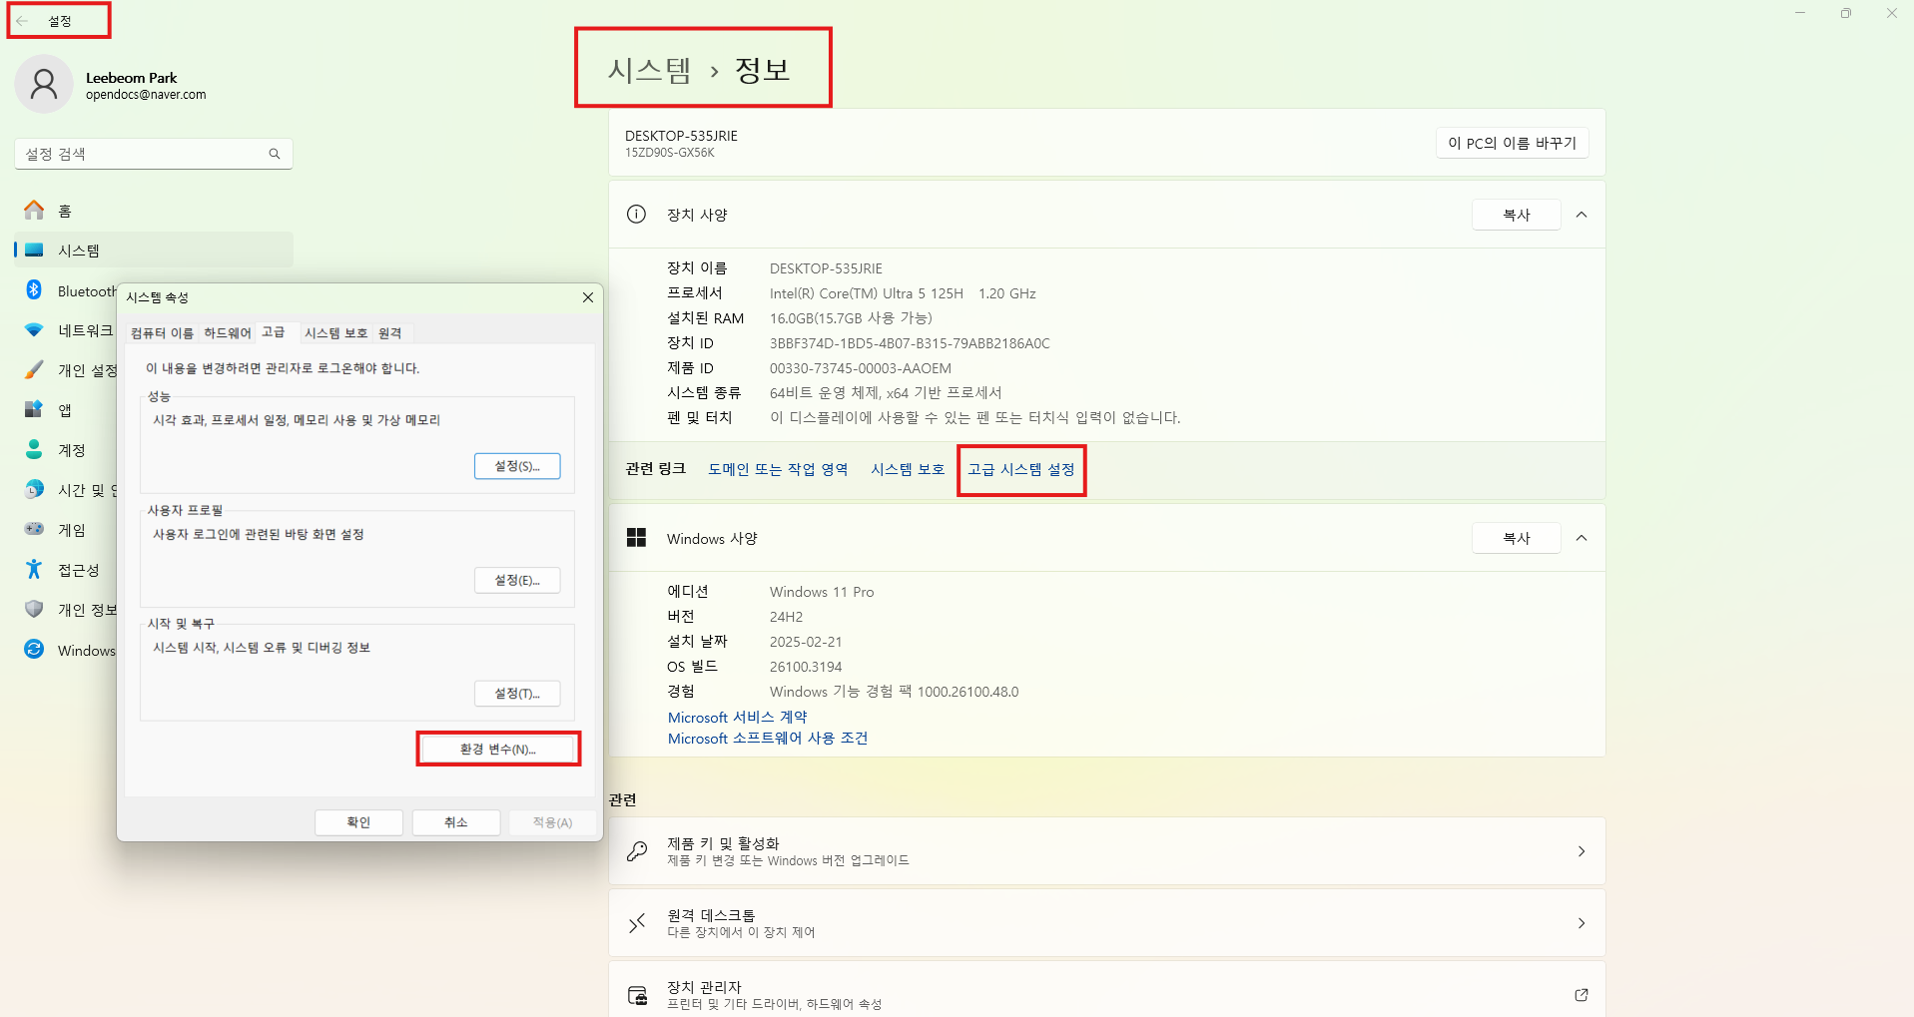The width and height of the screenshot is (1914, 1017).
Task: Click the 3BBF374D device ID value
Action: [x=910, y=343]
